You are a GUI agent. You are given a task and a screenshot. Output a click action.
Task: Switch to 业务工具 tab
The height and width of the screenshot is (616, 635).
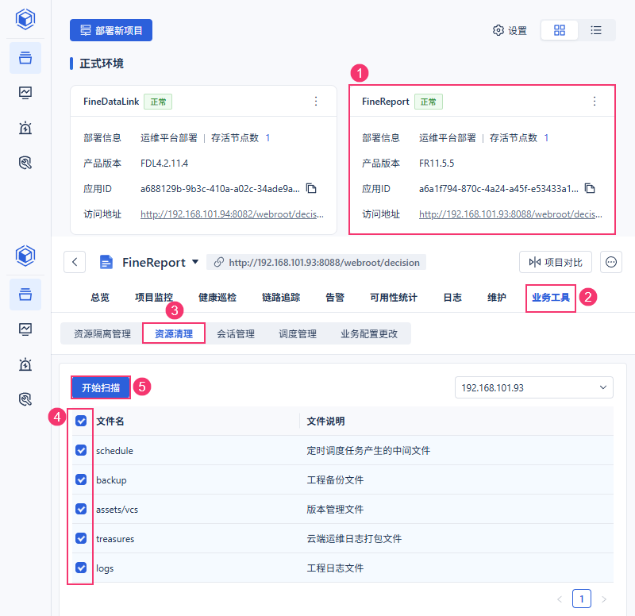click(551, 298)
